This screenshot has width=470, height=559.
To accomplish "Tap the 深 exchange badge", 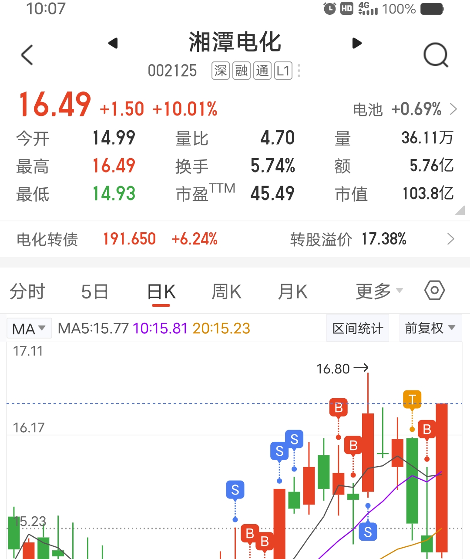I will (x=221, y=71).
